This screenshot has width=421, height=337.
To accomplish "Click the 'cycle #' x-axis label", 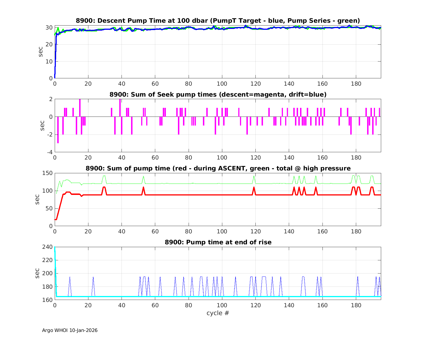I will [x=218, y=313].
